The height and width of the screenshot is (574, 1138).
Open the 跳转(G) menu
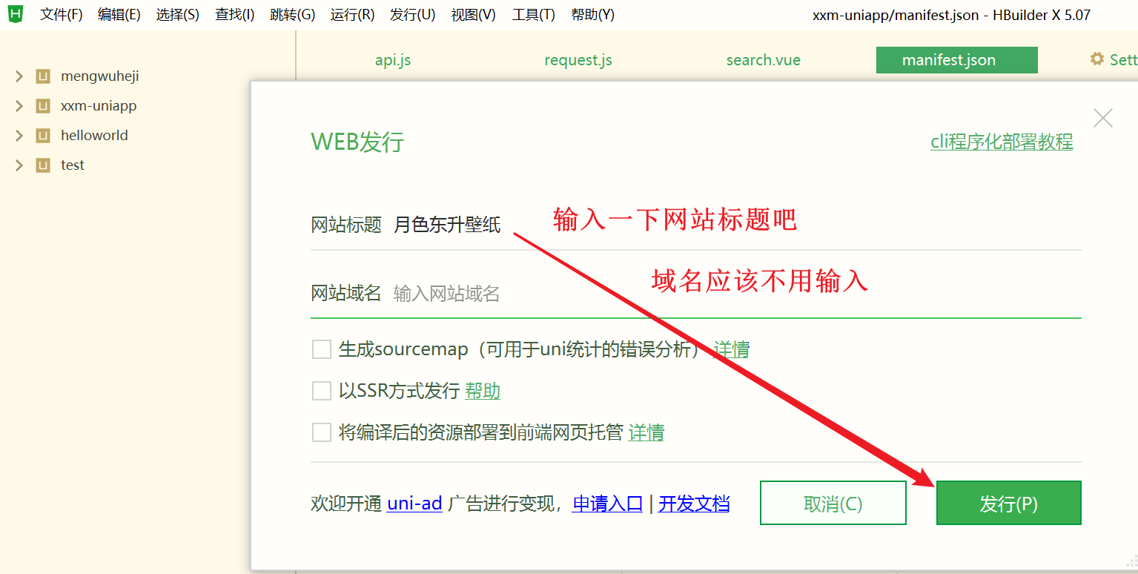(293, 15)
